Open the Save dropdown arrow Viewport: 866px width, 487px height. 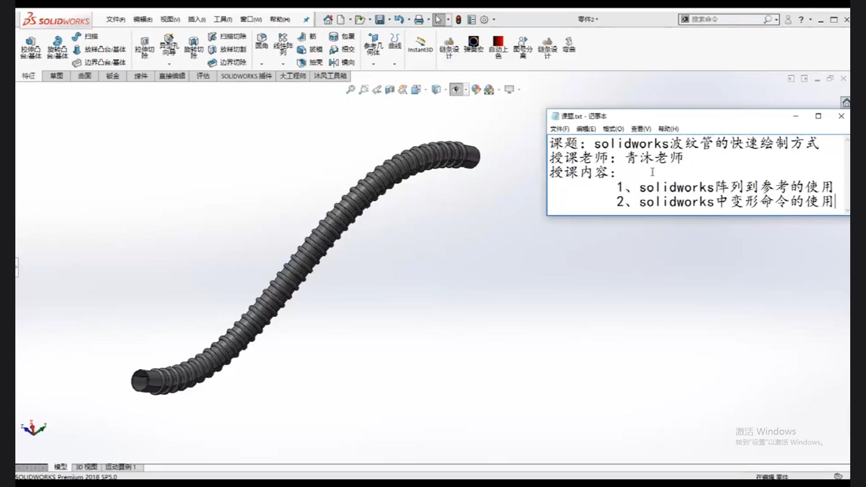389,19
